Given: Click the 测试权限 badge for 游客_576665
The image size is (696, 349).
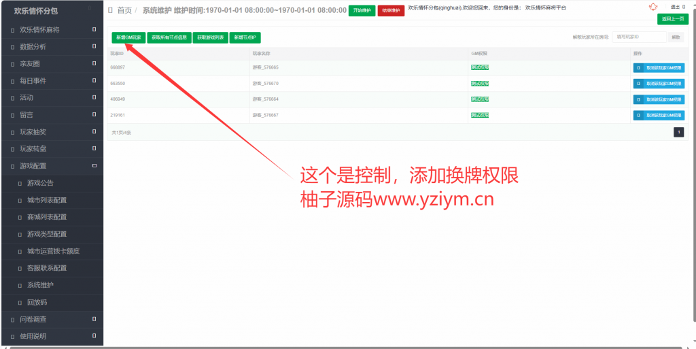Looking at the screenshot, I should (x=480, y=67).
